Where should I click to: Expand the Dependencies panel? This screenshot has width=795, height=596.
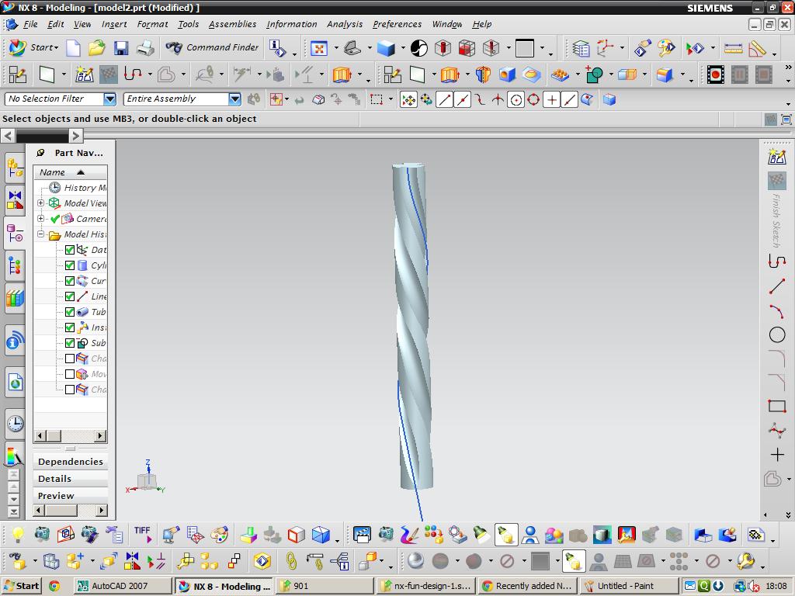pos(70,462)
